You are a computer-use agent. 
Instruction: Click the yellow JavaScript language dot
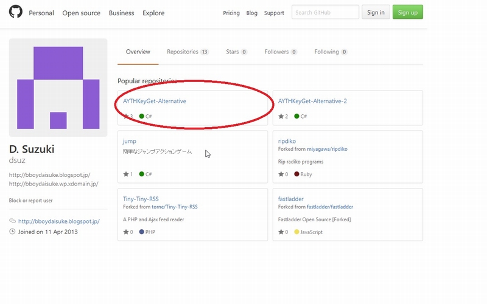tap(296, 232)
